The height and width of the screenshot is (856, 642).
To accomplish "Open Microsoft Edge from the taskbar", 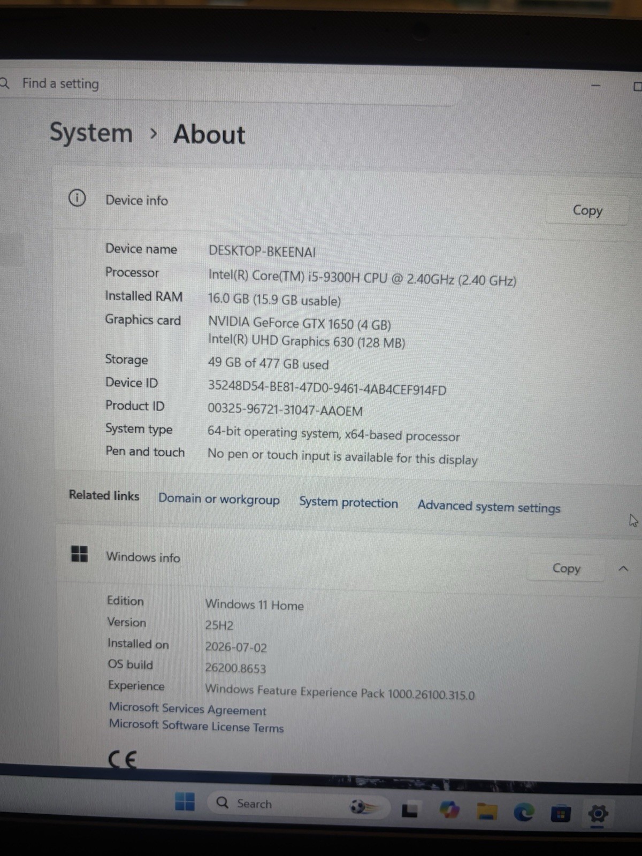I will 524,813.
